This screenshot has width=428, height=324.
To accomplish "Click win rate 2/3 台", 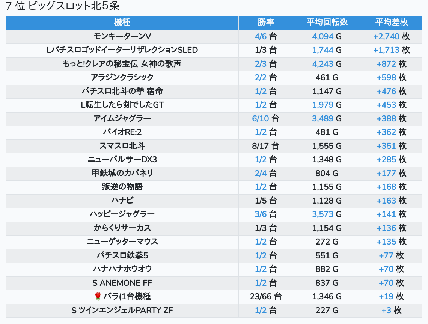I will coord(265,64).
